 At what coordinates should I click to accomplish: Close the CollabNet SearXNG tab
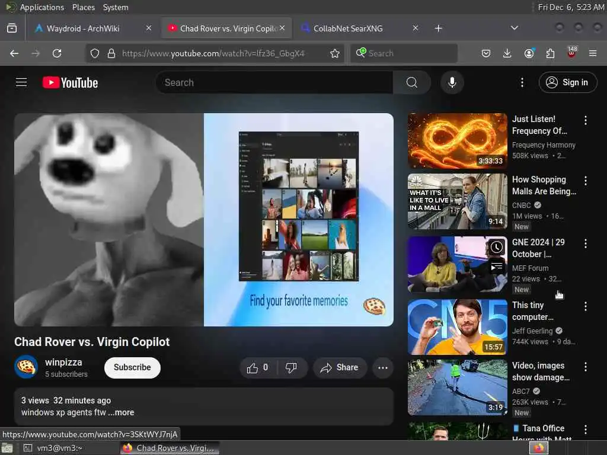(416, 28)
